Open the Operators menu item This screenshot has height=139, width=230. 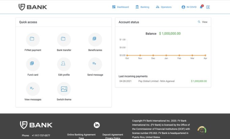[x=164, y=7]
